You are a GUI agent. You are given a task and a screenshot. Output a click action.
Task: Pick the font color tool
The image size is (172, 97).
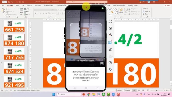pyautogui.click(x=63, y=13)
